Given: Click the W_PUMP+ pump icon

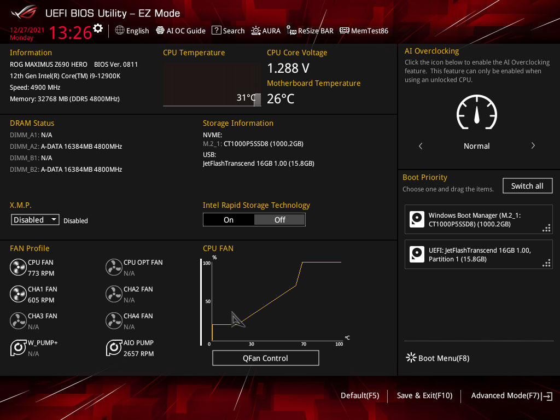Looking at the screenshot, I should 18,348.
